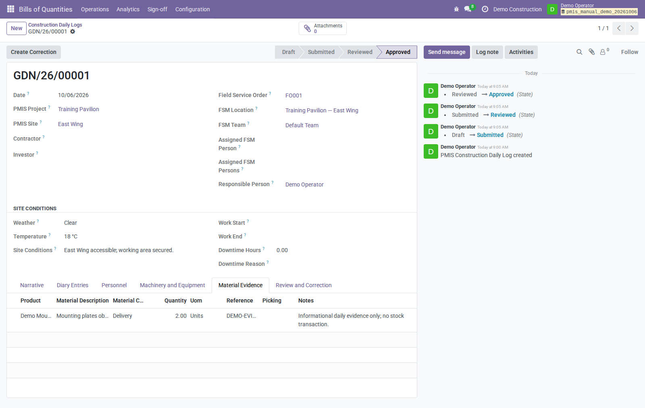The height and width of the screenshot is (408, 645).
Task: Open Operations menu
Action: point(95,9)
